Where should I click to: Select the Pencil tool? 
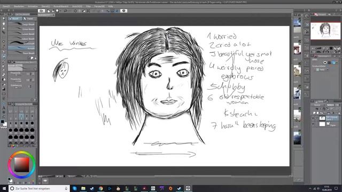pyautogui.click(x=4, y=56)
